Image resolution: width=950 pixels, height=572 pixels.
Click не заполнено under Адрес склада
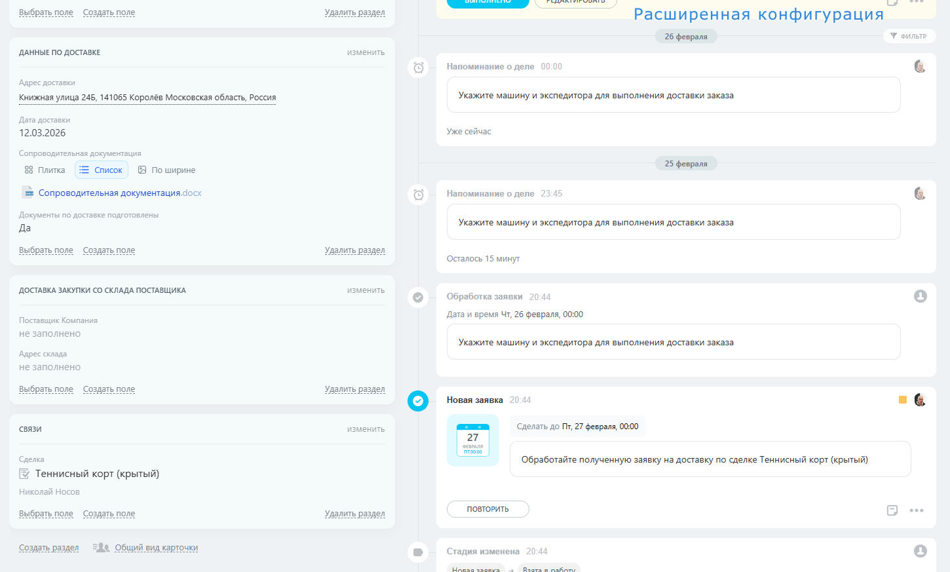click(50, 367)
